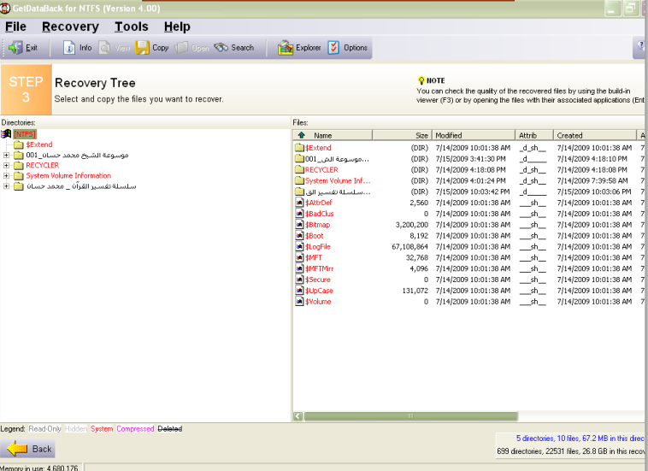Click the $UpCase file icon
This screenshot has width=648, height=471.
click(x=299, y=291)
